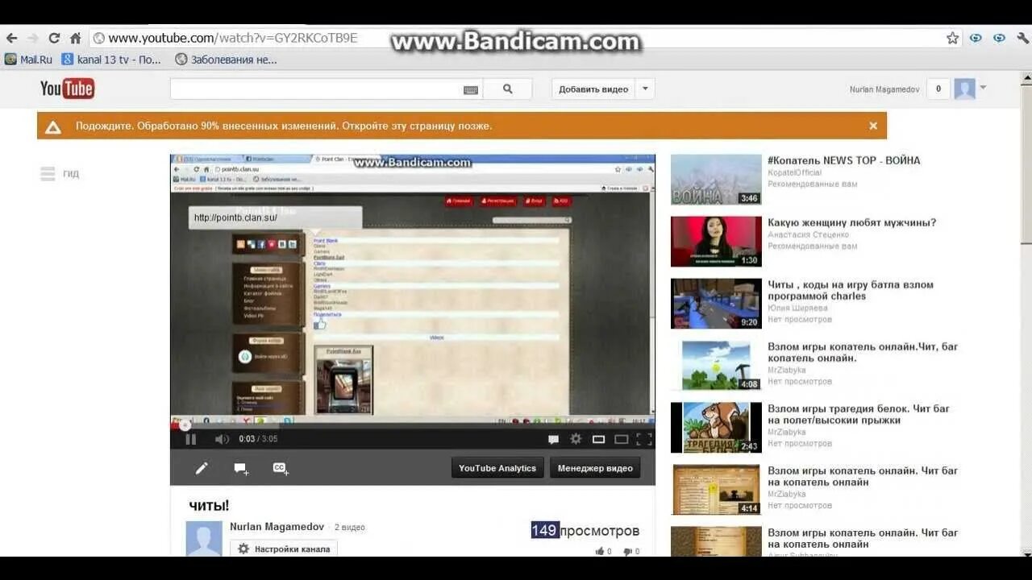1032x580 pixels.
Task: Expand the account dropdown arrow by avatar
Action: pos(983,88)
